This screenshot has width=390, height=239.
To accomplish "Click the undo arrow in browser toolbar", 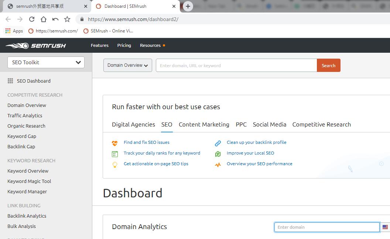I will tap(55, 19).
